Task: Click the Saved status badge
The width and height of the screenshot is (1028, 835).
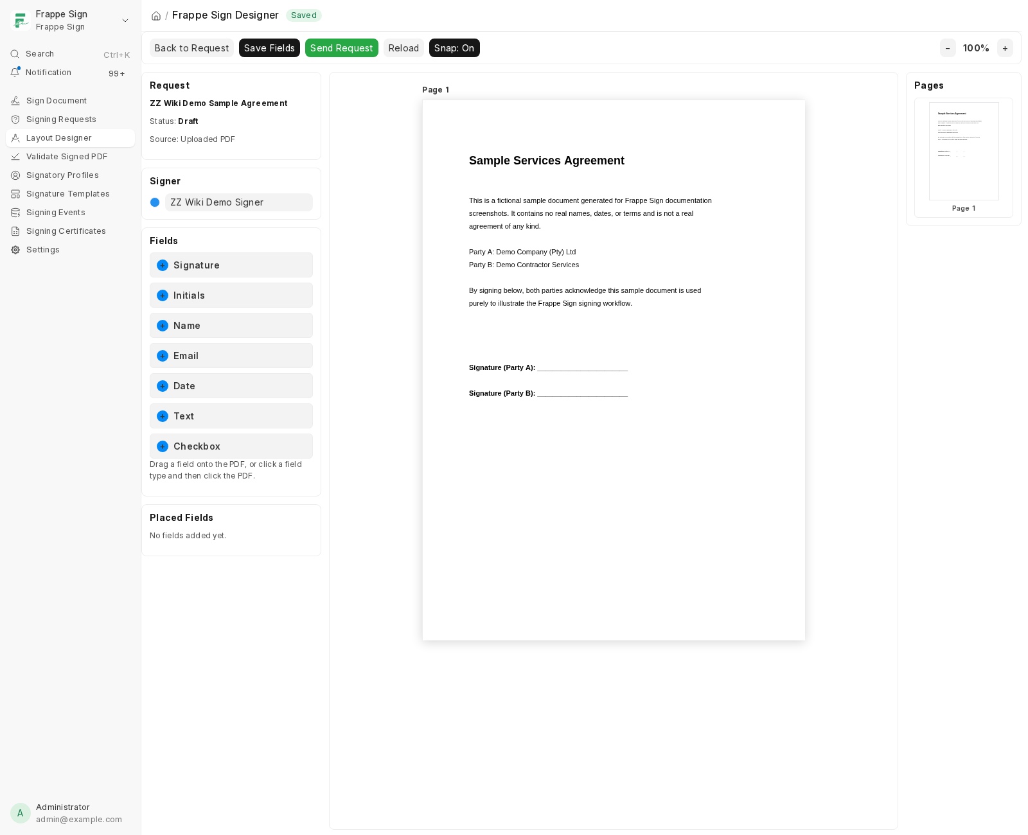Action: pos(304,15)
